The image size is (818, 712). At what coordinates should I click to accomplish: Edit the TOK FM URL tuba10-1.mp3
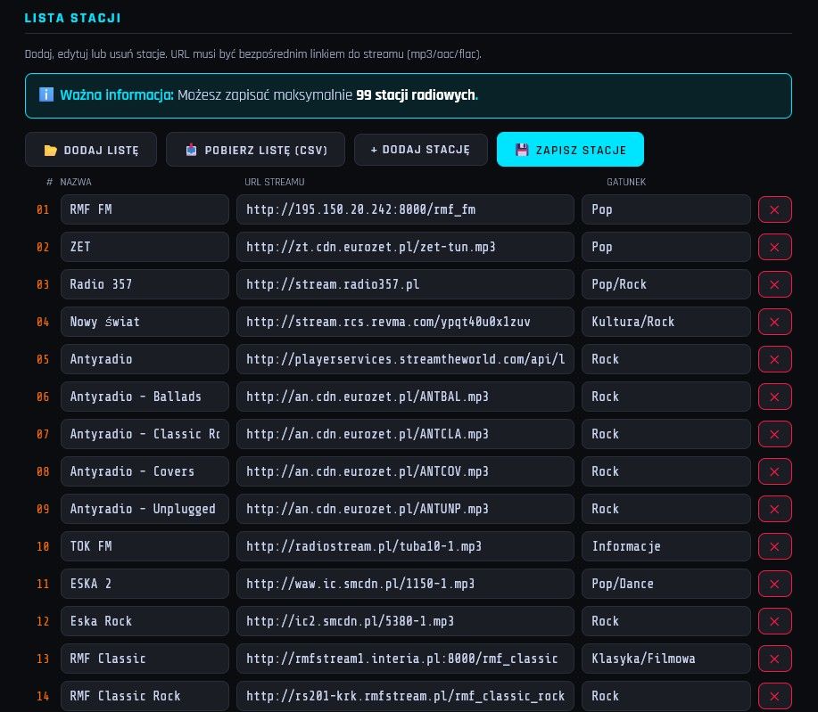point(405,547)
